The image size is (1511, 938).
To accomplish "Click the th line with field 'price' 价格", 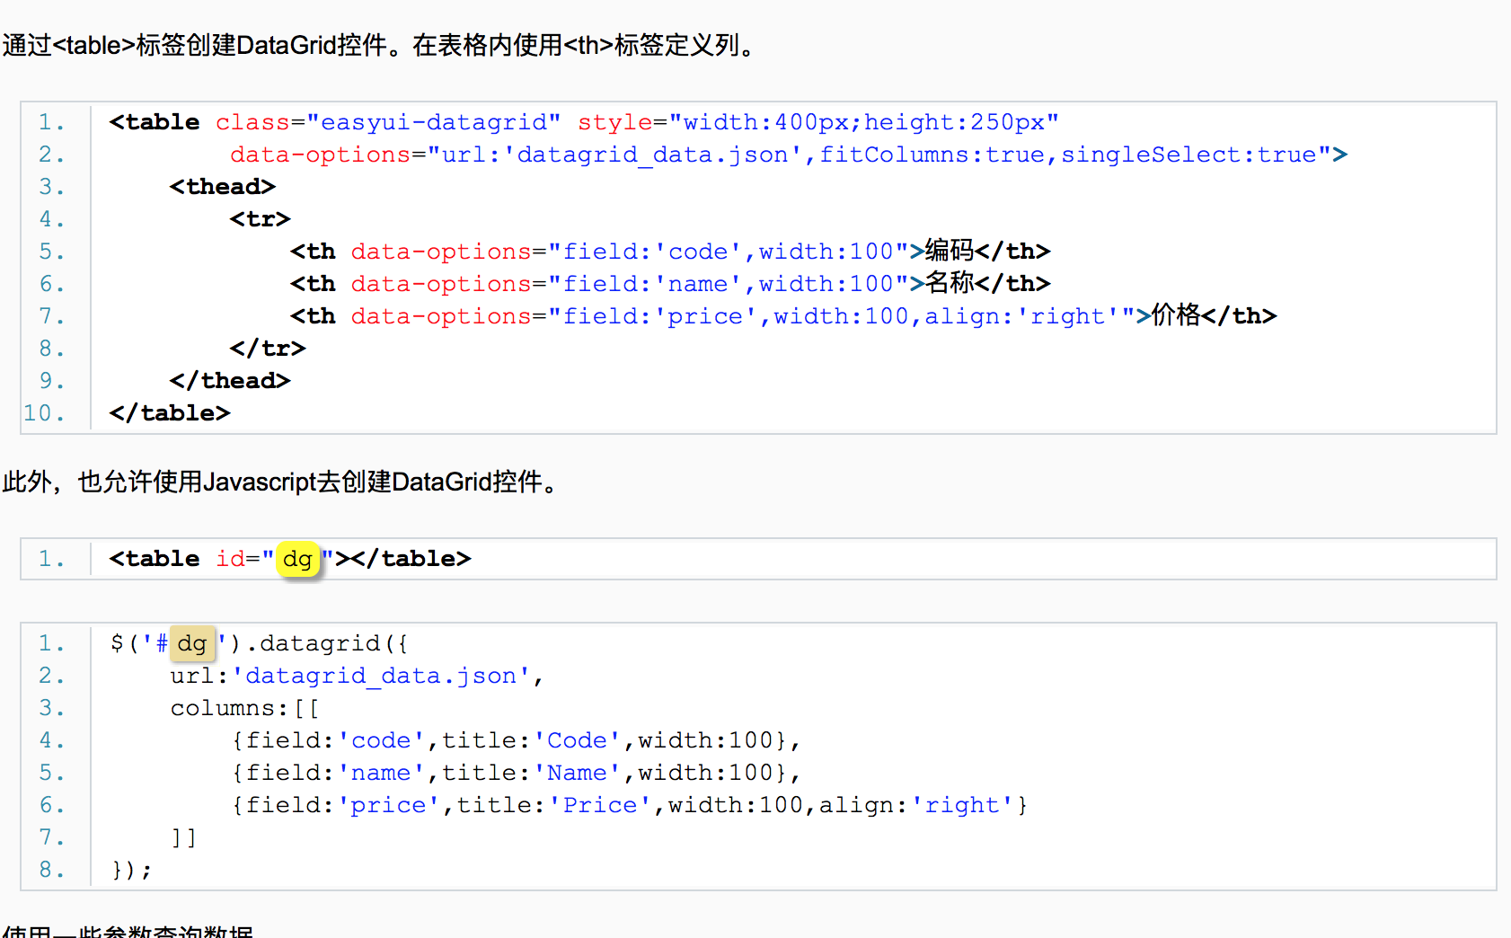I will (x=782, y=316).
